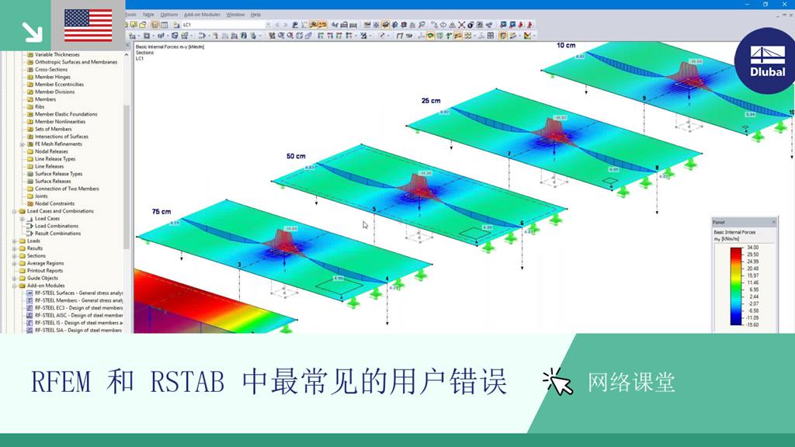Screen dimensions: 795x447
Task: Click the green band in legend color scale
Action: point(736,286)
